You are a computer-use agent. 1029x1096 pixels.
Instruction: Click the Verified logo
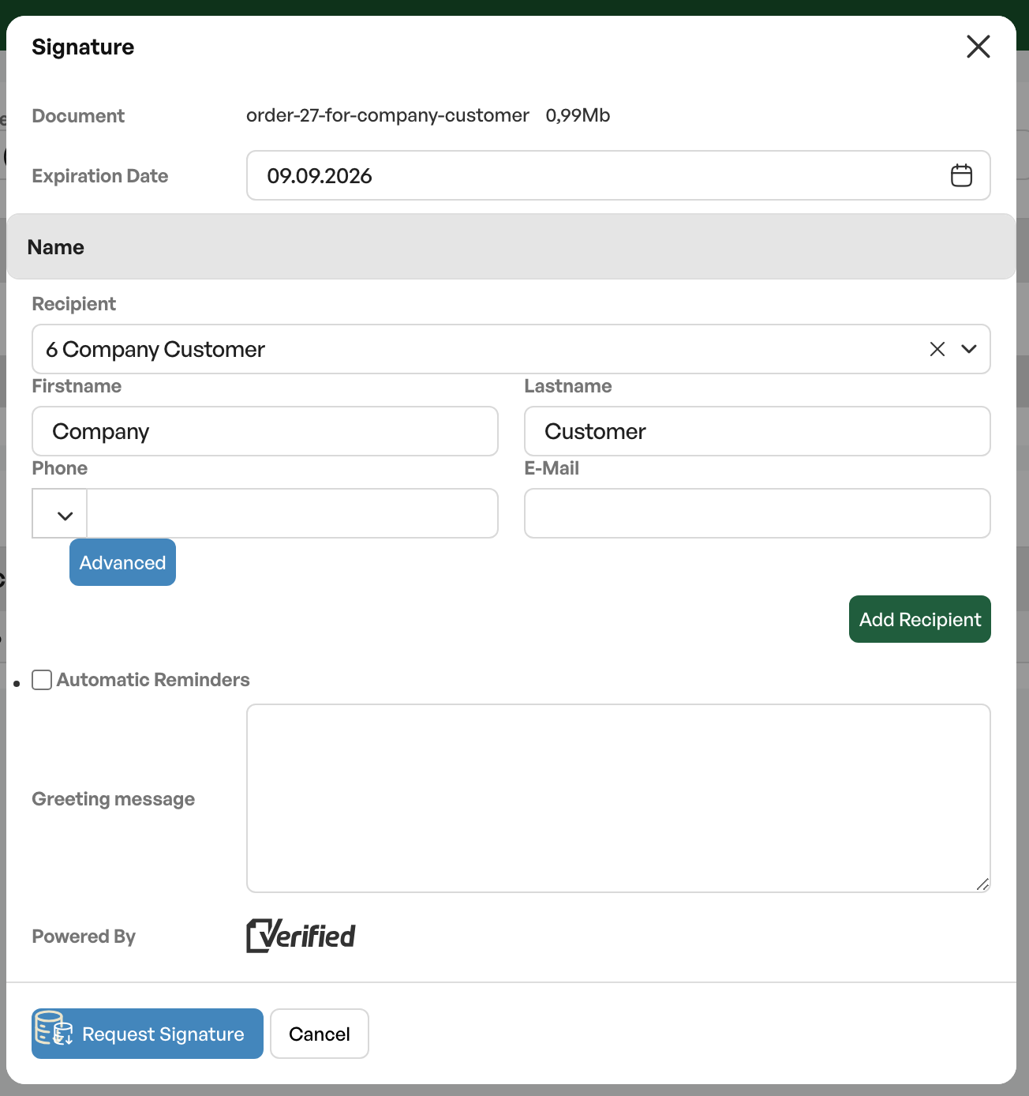tap(301, 936)
